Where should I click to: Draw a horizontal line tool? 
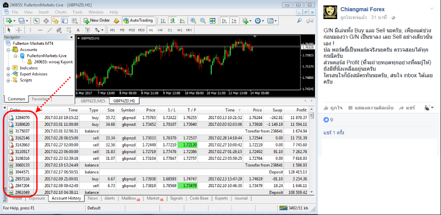click(x=40, y=30)
